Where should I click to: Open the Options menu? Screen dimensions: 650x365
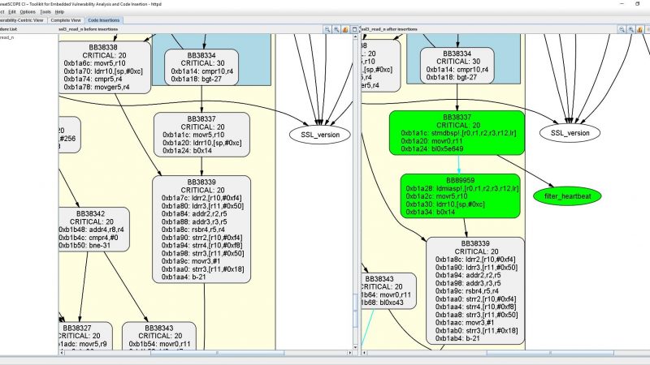tap(28, 12)
